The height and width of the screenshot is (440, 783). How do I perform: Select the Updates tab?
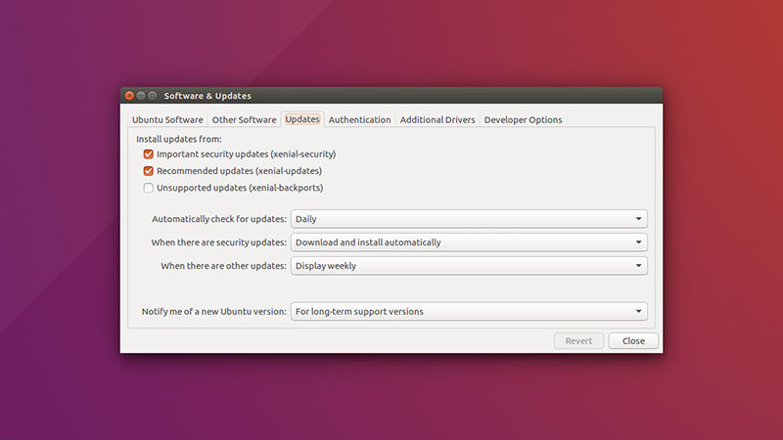(x=302, y=119)
